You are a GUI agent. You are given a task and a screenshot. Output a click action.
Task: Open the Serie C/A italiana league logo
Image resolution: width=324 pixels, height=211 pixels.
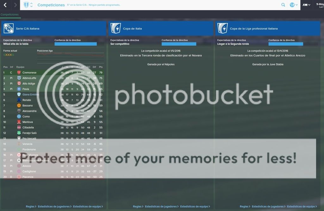[9, 29]
